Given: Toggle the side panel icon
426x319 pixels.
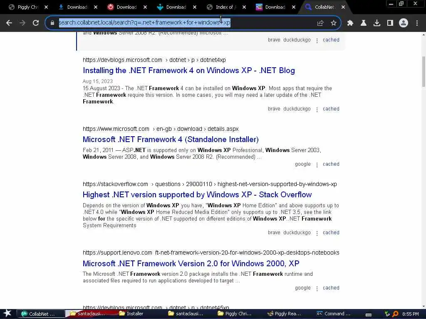Looking at the screenshot, I should 390,23.
